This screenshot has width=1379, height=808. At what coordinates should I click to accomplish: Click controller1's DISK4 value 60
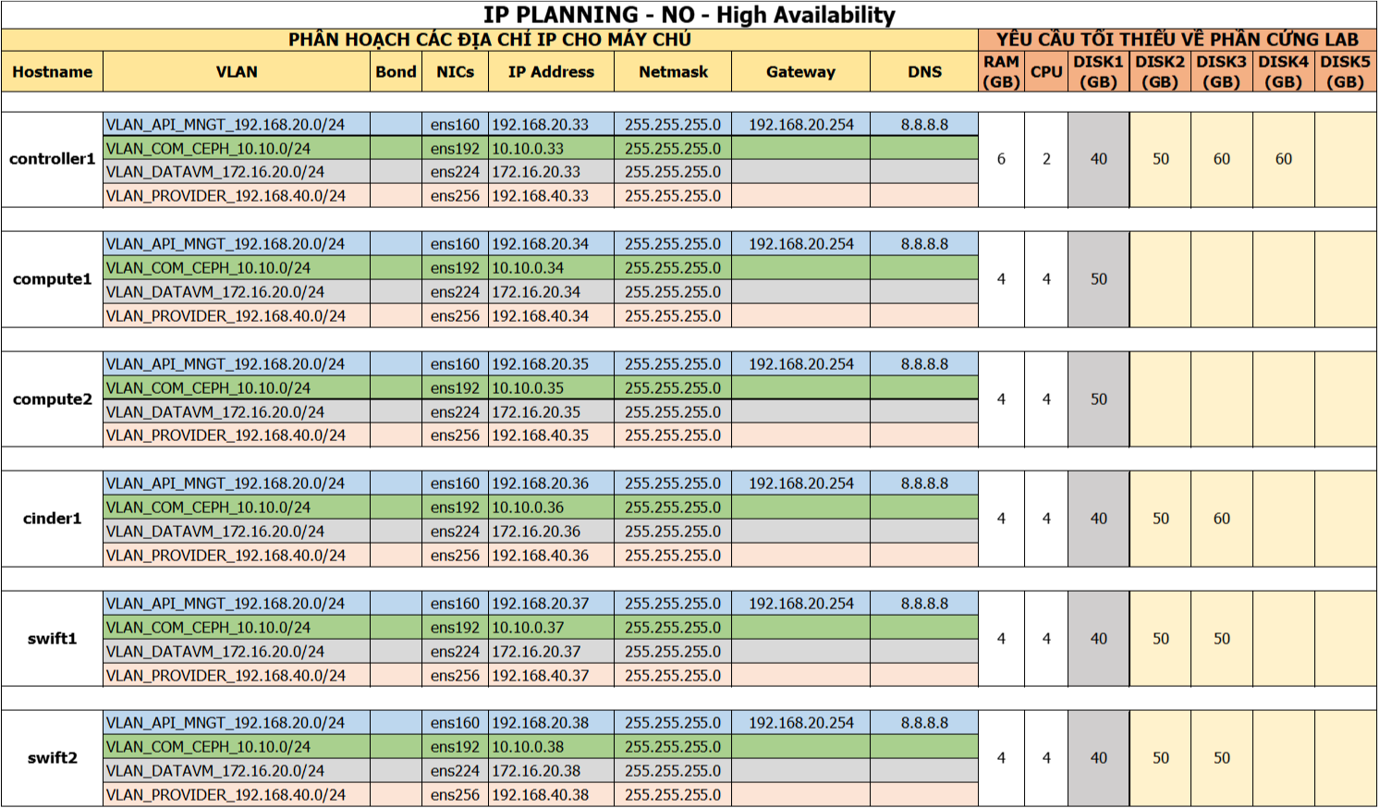click(x=1284, y=160)
